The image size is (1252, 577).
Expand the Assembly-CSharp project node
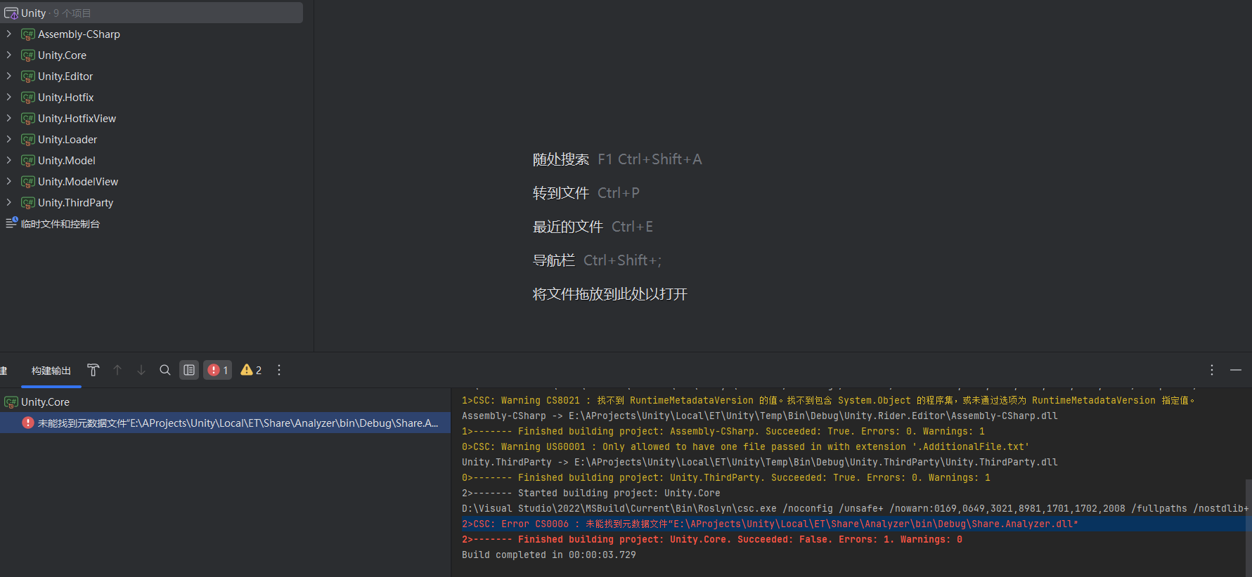[8, 34]
